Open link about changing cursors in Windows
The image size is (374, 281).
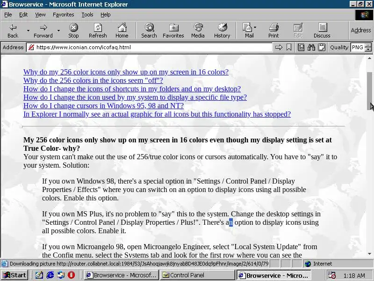pyautogui.click(x=103, y=106)
